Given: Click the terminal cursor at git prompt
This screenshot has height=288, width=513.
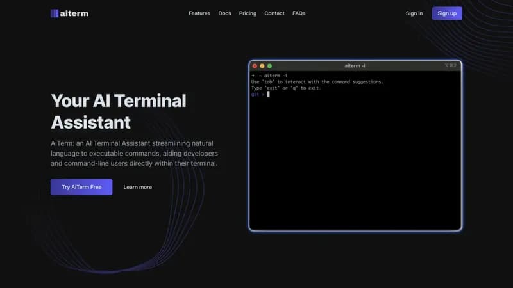Looking at the screenshot, I should click(x=268, y=94).
